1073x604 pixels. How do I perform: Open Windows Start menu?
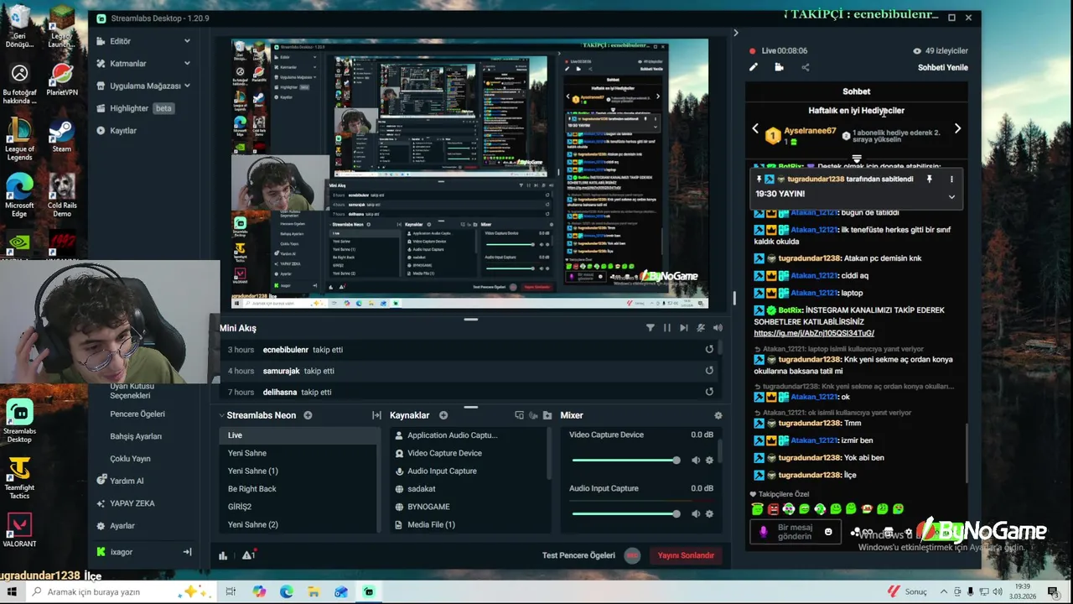click(13, 591)
